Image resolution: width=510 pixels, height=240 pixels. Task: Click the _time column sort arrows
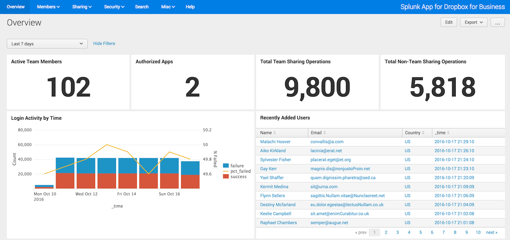tap(448, 133)
